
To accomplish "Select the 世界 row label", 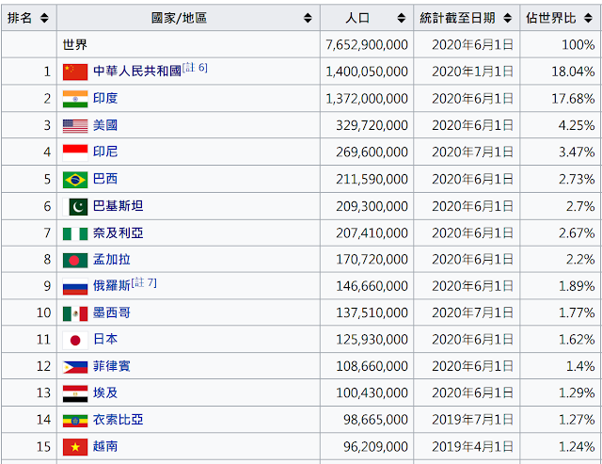I will coord(75,44).
